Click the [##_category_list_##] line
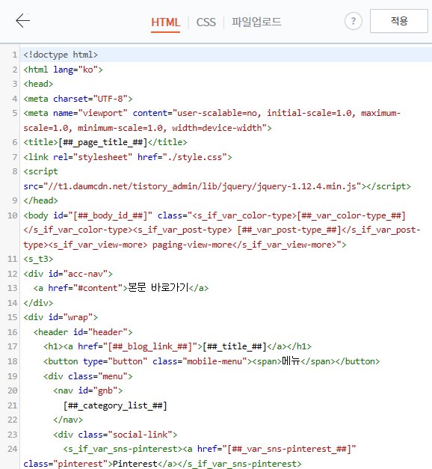Screen dimensions: 432x469 coord(115,405)
